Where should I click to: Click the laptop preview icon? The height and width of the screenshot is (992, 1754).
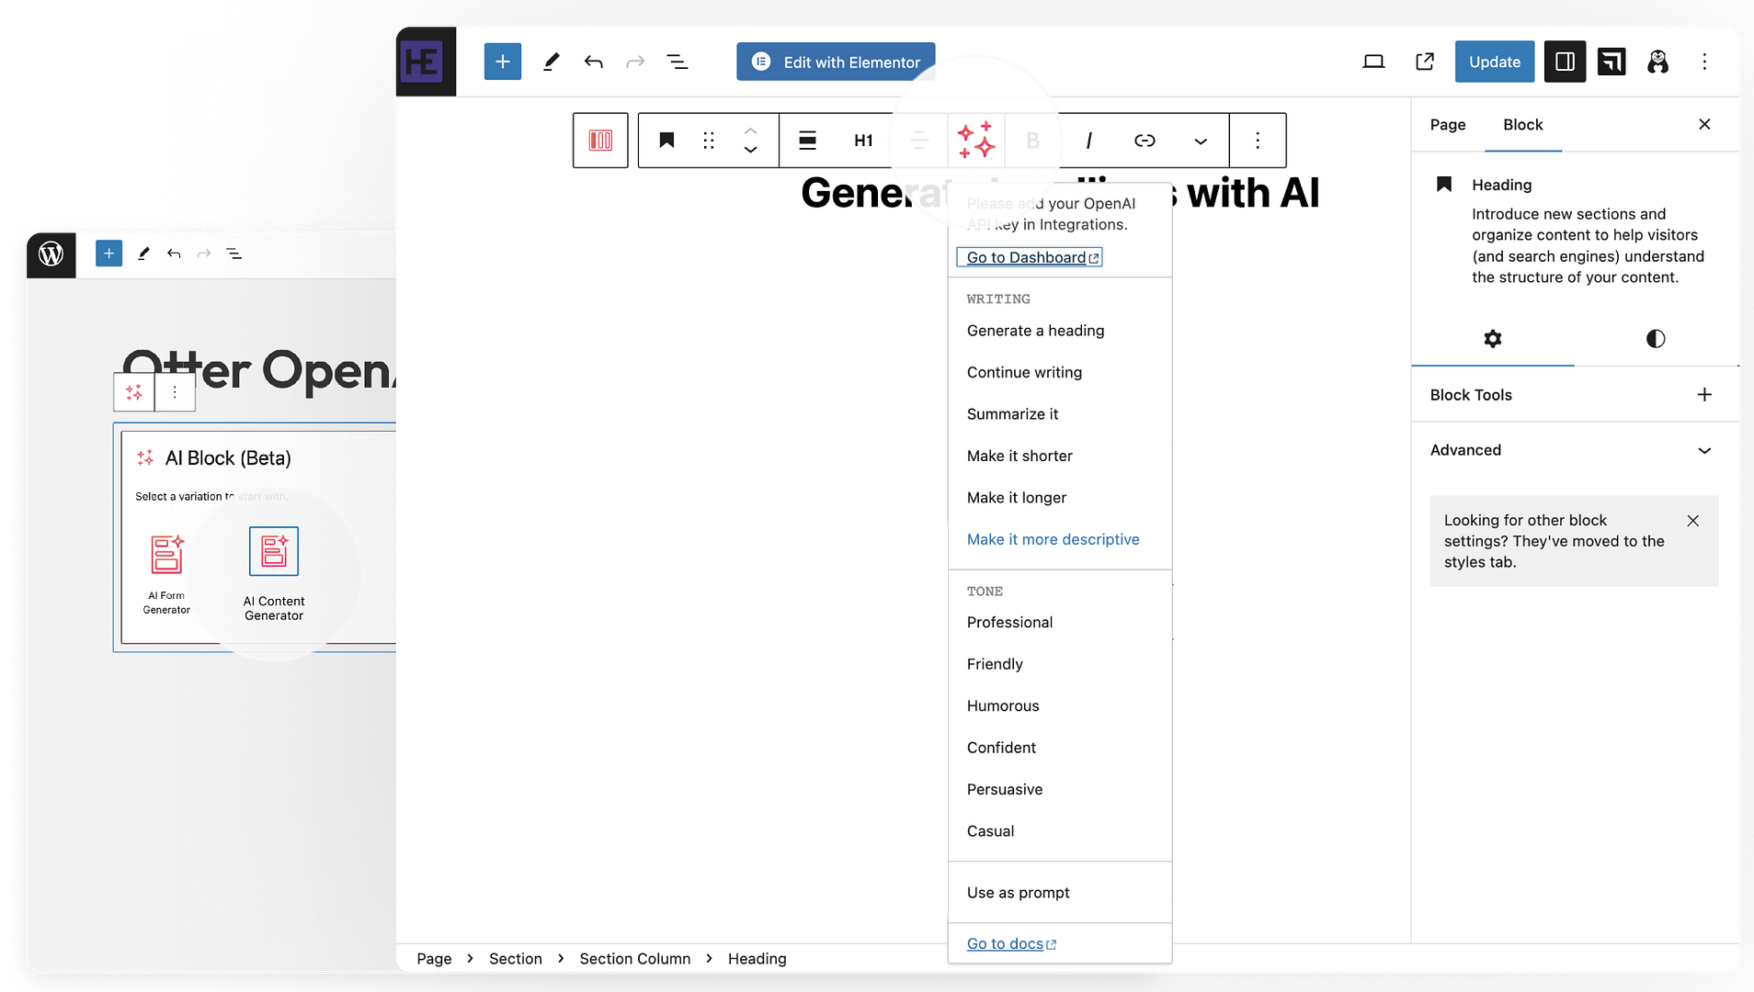tap(1373, 62)
